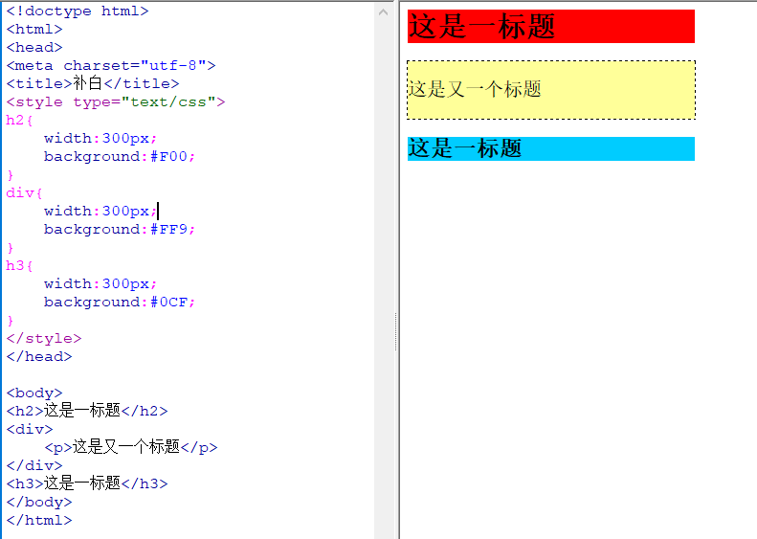Screen dimensions: 757x539
Task: Click the </body> closing tag line
Action: [39, 503]
